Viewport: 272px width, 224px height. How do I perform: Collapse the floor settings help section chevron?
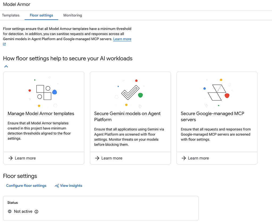coord(6,66)
